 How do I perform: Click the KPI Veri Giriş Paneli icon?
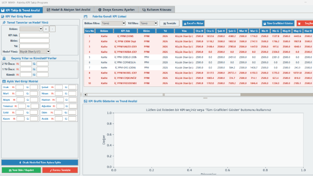coord(3,17)
